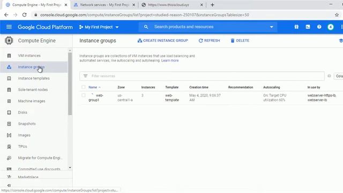Click the VM instances sidebar icon
The height and width of the screenshot is (193, 343).
click(9, 56)
